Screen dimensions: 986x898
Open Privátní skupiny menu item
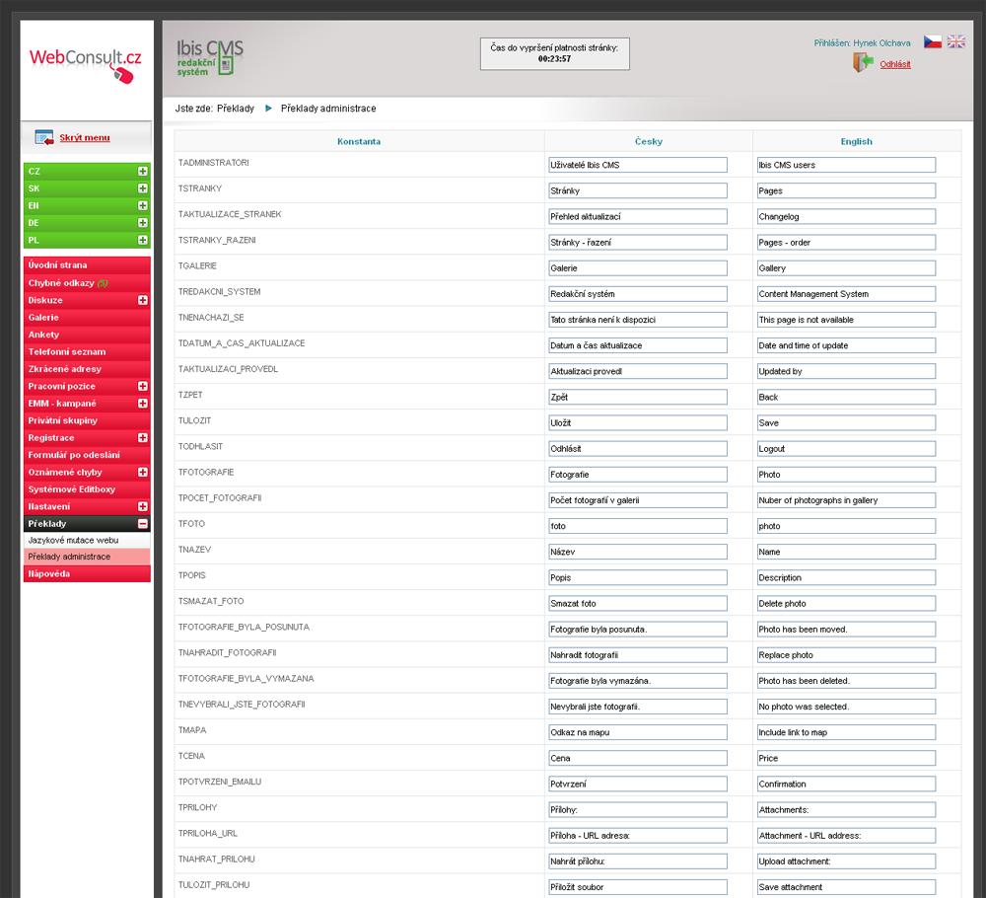pyautogui.click(x=87, y=420)
